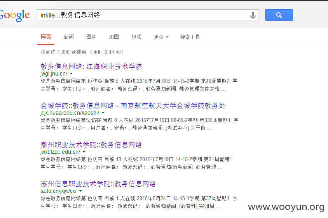Screen dimensions: 328x218
Task: Click snippet text containing 13 人在线
Action: (137, 163)
